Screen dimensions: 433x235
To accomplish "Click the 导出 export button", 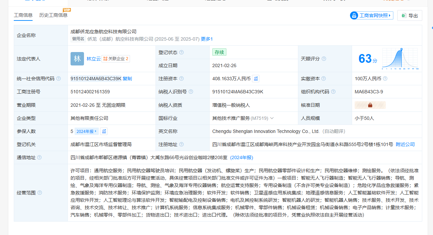I will [x=410, y=15].
